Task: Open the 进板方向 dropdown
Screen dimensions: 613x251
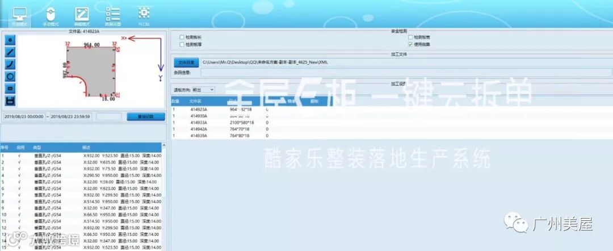Action: 203,90
